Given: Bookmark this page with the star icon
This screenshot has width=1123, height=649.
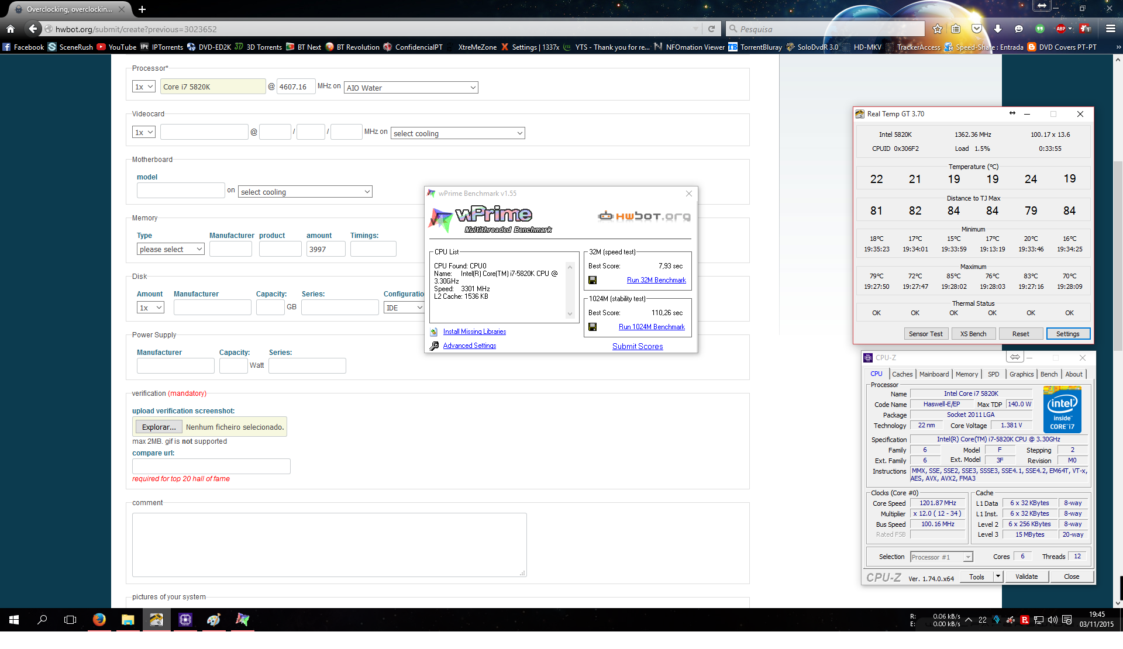Looking at the screenshot, I should 938,29.
